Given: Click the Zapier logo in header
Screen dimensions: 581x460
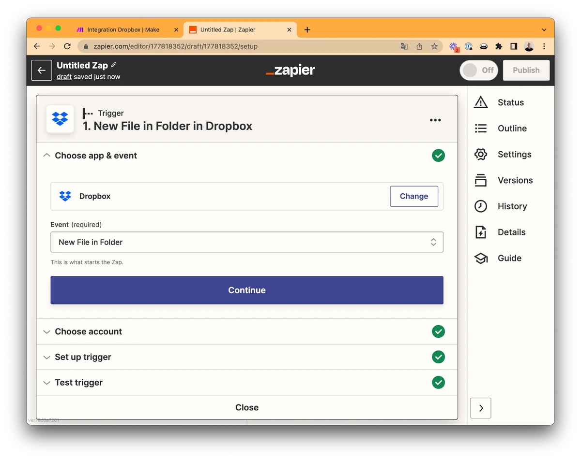Looking at the screenshot, I should (x=290, y=71).
